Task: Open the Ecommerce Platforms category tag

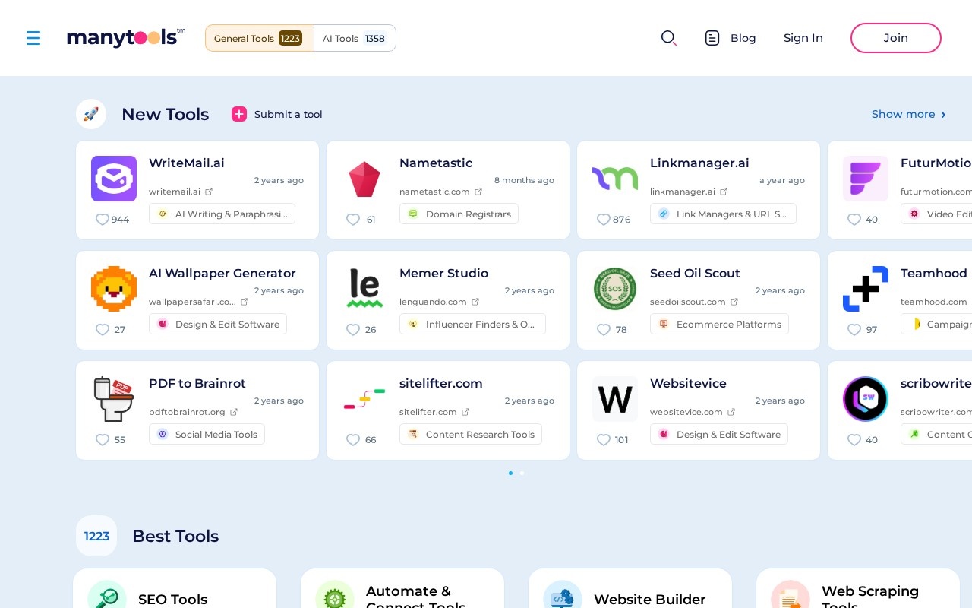Action: click(x=719, y=324)
